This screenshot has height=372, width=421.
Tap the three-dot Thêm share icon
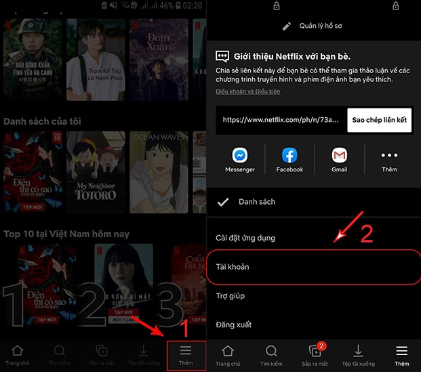point(389,155)
